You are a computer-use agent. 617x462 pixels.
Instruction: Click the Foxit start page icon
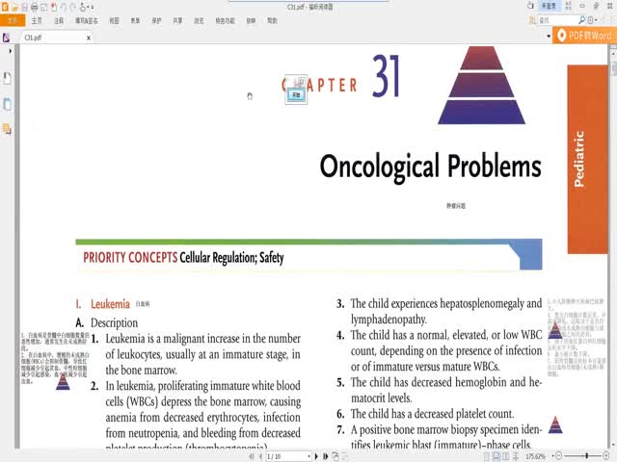point(8,38)
